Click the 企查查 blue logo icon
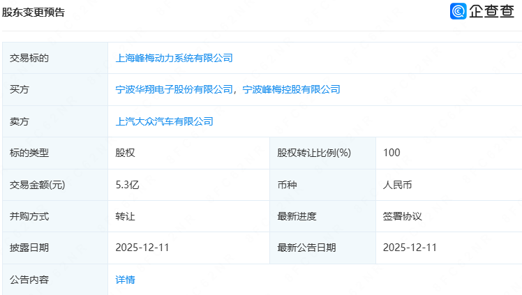522x295 pixels. pyautogui.click(x=458, y=11)
